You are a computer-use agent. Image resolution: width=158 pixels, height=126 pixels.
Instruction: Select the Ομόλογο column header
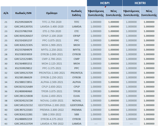click(x=52, y=13)
